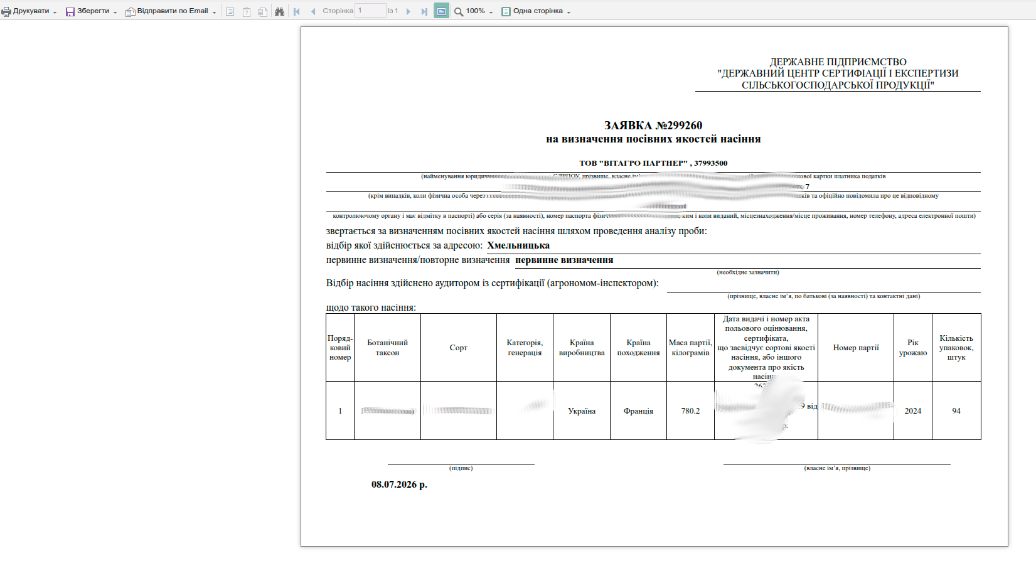Click the subtitle на визначення посівних якостей насіння

(x=653, y=139)
